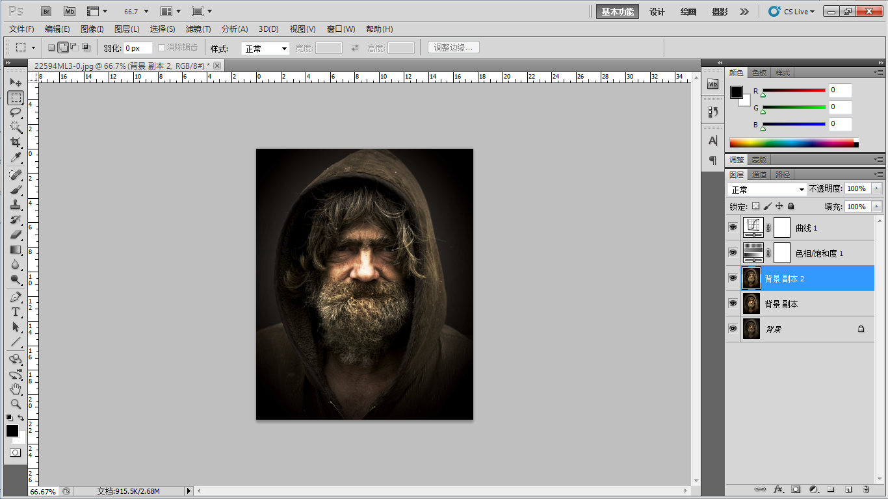Select the Lasso tool
This screenshot has height=499, width=888.
click(x=16, y=112)
